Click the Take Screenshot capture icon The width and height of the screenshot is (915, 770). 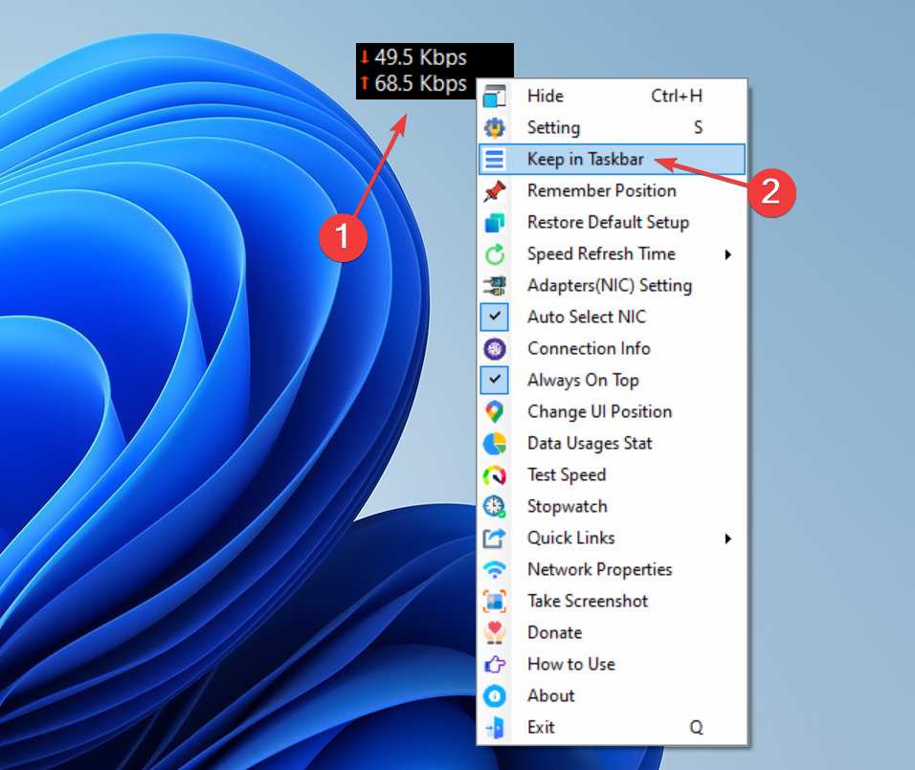tap(494, 601)
